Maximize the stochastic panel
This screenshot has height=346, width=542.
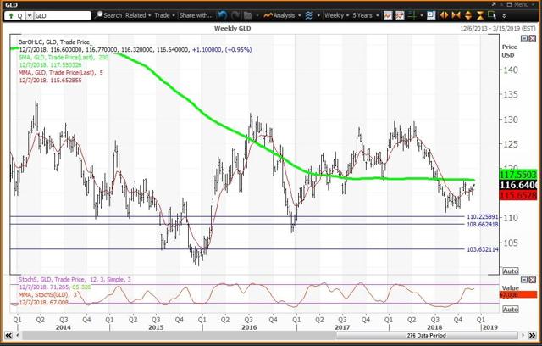point(524,280)
